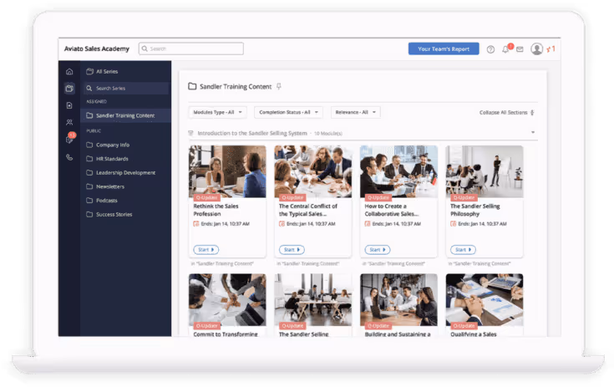The image size is (614, 387).
Task: Click the section icon before Introduction heading
Action: point(190,133)
